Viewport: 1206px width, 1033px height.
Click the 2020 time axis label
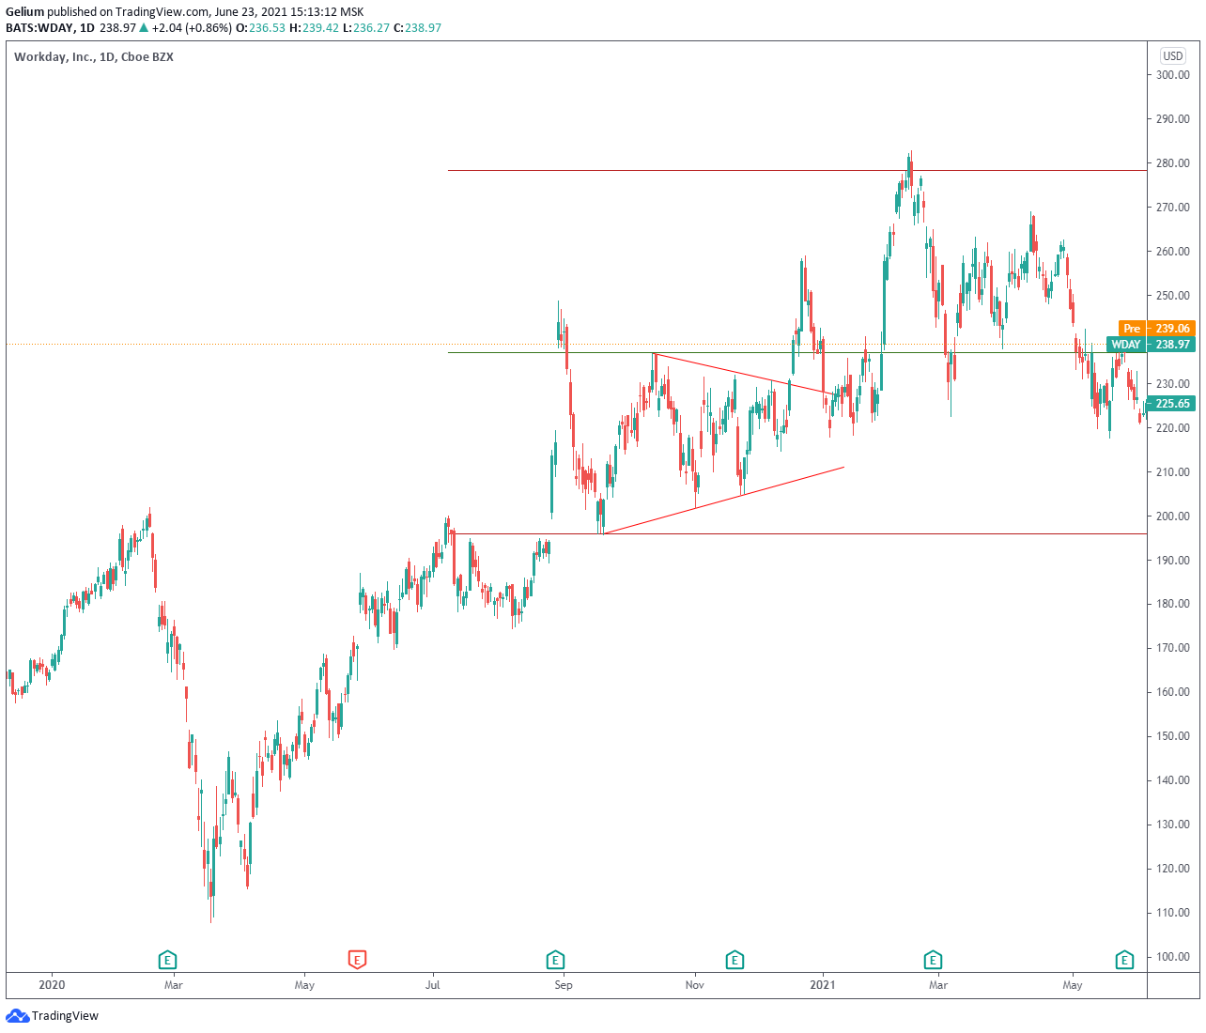click(x=52, y=985)
